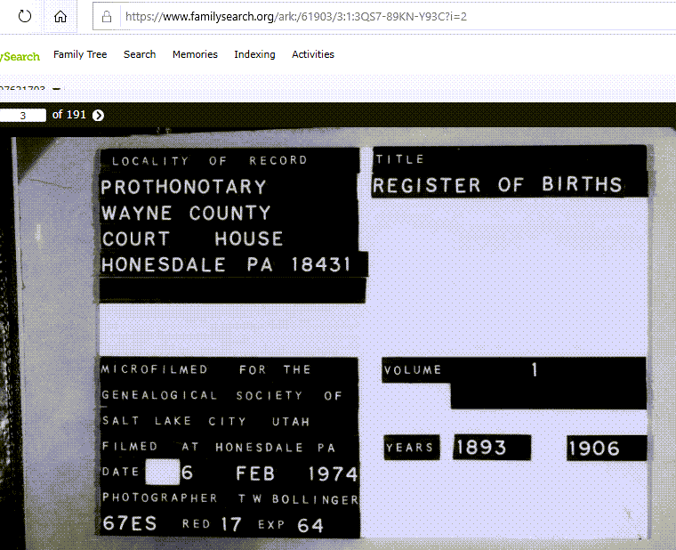Click the year 1906 on the microfilm

coord(593,448)
